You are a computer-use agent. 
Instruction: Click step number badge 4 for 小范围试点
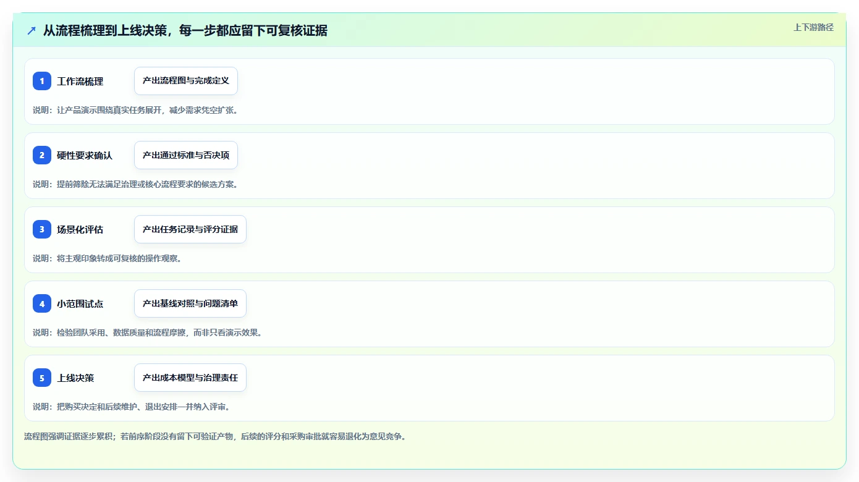[x=42, y=303]
